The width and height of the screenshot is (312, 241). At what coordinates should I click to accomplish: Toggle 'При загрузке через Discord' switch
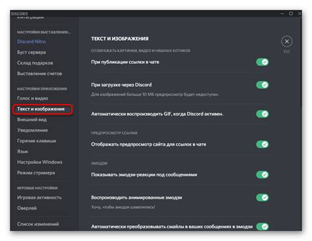point(263,85)
